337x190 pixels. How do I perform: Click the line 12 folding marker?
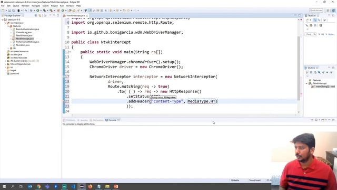(x=70, y=52)
